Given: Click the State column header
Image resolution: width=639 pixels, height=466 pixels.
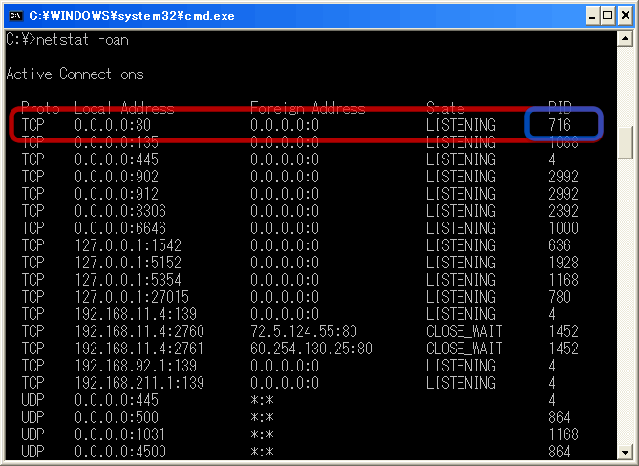Looking at the screenshot, I should click(445, 108).
